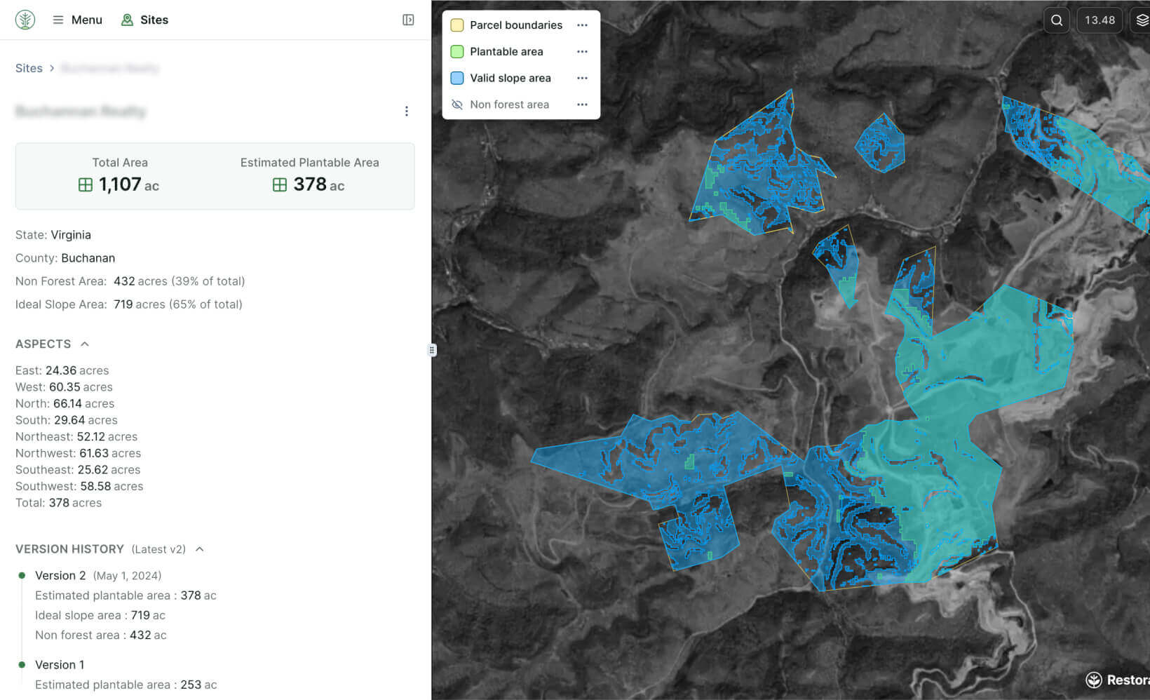Click the Plantable area green swatch
Screen dimensions: 1150x700
(x=457, y=51)
